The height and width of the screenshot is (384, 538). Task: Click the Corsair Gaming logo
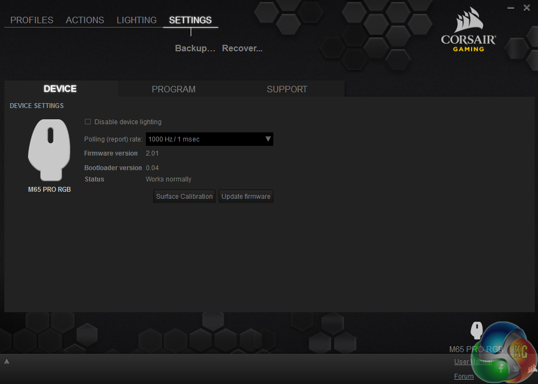(469, 30)
